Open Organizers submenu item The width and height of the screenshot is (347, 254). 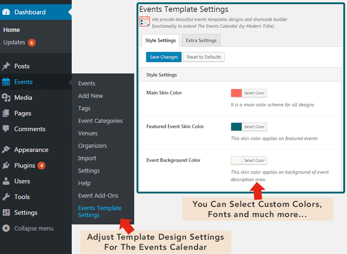point(93,146)
